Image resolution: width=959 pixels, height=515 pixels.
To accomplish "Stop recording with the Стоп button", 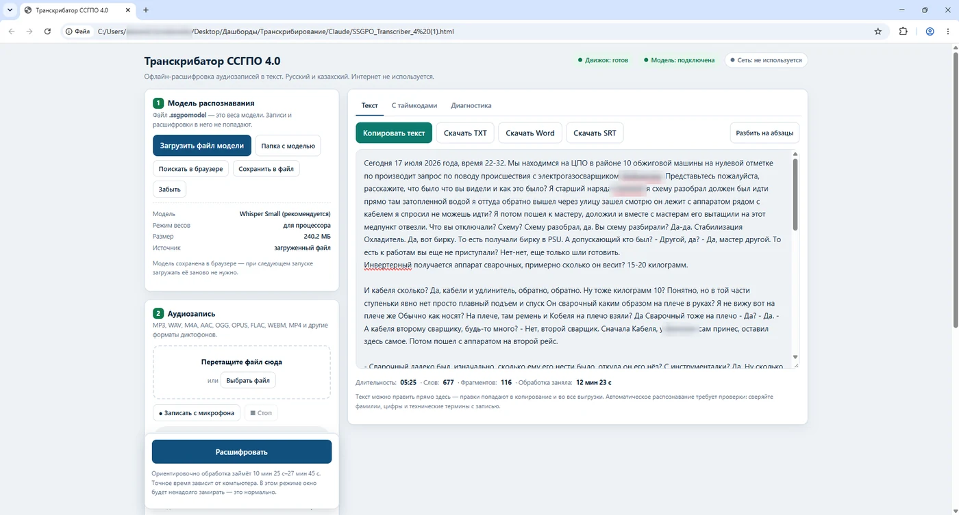I will [x=261, y=413].
